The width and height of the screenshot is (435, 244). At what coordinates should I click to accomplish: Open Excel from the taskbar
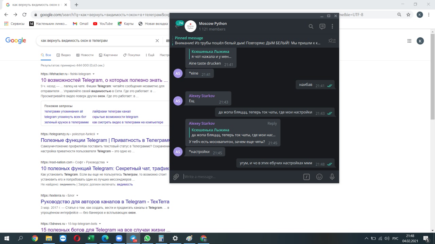pyautogui.click(x=91, y=238)
